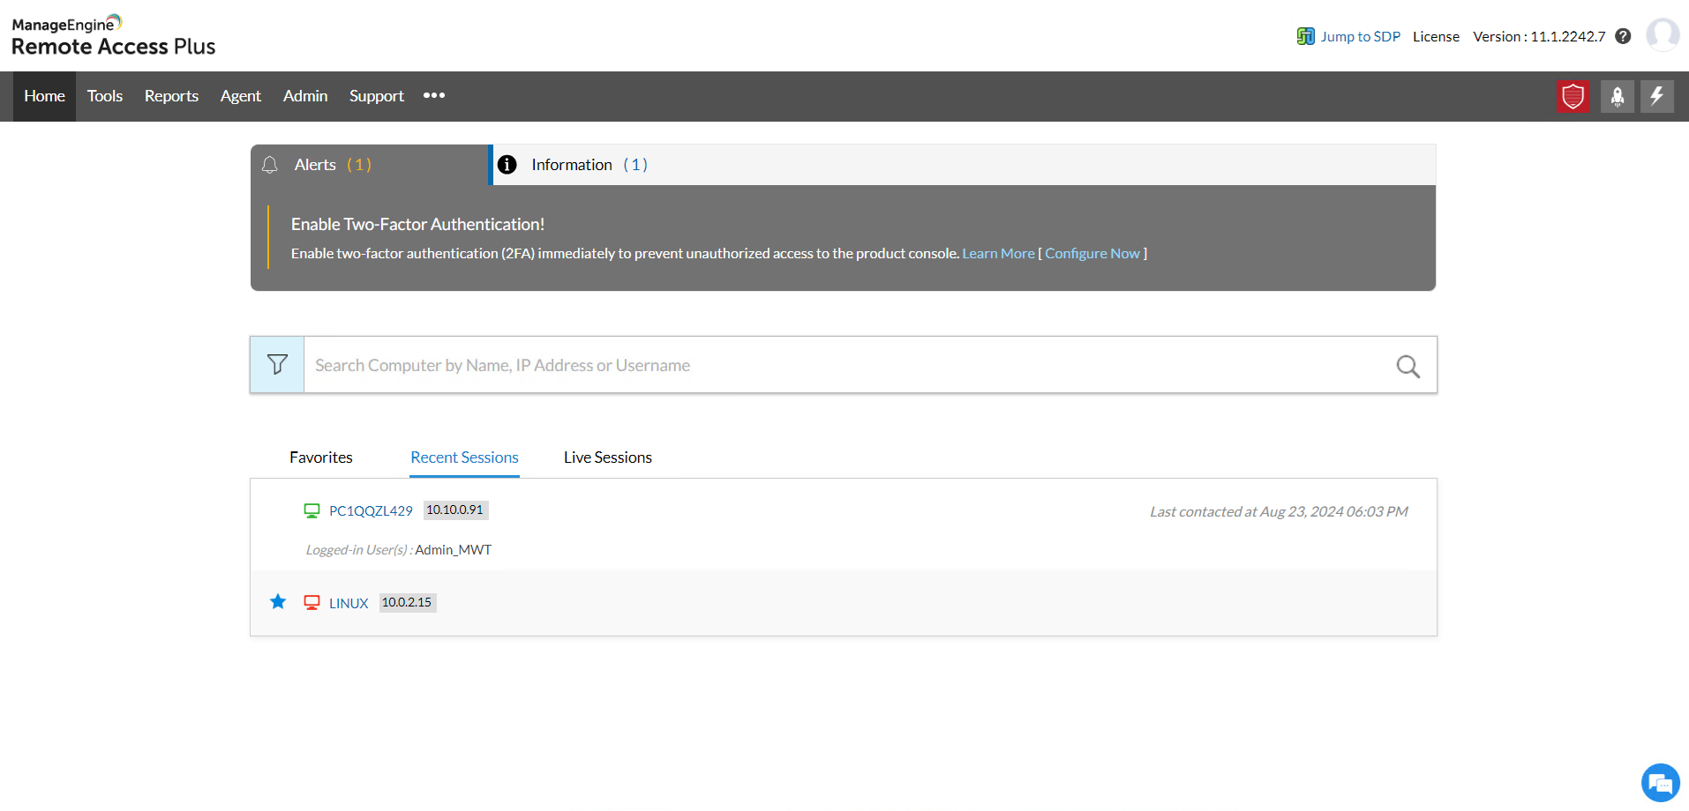Image resolution: width=1689 pixels, height=811 pixels.
Task: Click the Configure Now link
Action: click(x=1092, y=254)
